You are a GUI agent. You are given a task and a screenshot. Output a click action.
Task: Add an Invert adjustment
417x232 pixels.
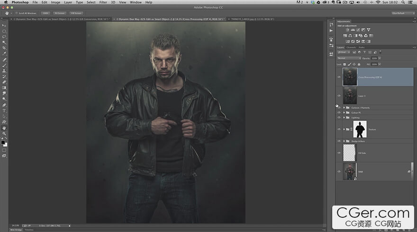[x=348, y=42]
